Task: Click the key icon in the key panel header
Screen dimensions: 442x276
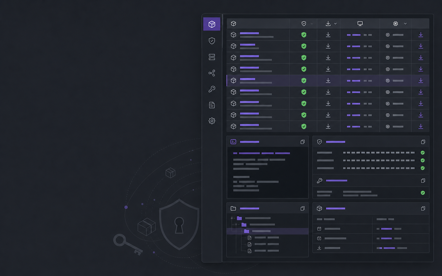Action: pos(319,181)
